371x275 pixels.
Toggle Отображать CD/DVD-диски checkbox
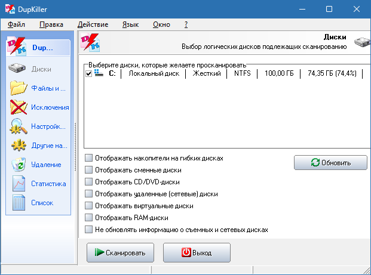pyautogui.click(x=88, y=182)
